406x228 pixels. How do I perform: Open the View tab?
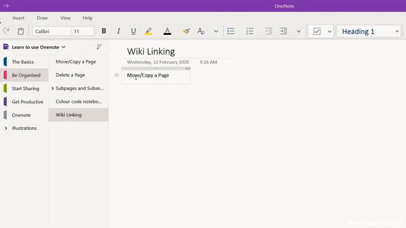(65, 18)
